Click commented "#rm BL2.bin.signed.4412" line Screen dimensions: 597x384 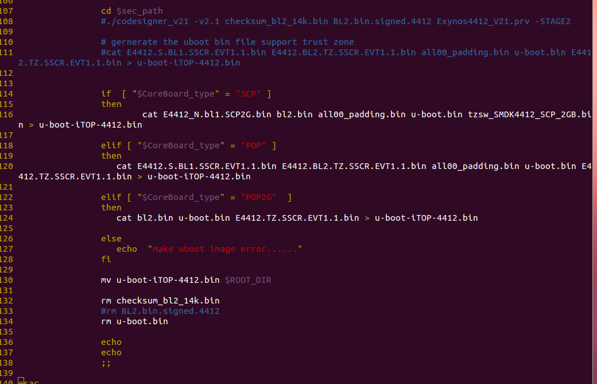pos(160,311)
